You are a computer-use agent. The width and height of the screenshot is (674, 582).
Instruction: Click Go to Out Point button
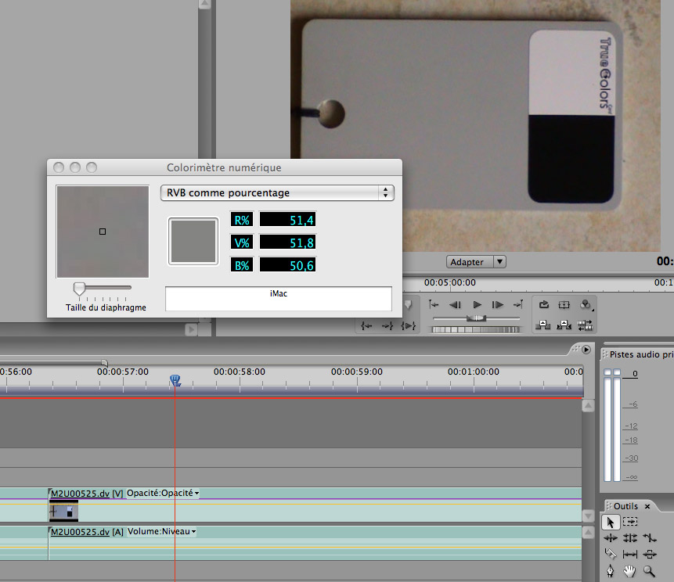(x=387, y=326)
